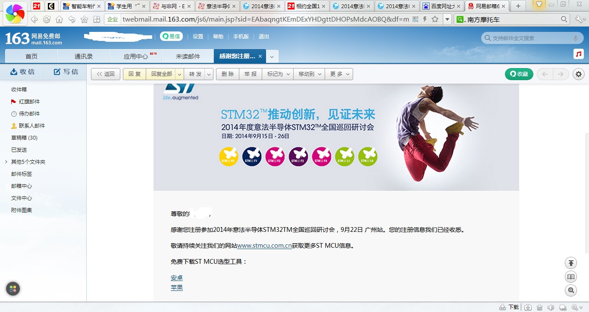Screen dimensions: 589x312
Task: Expand the mail tab list dropdown arrow
Action: point(272,56)
